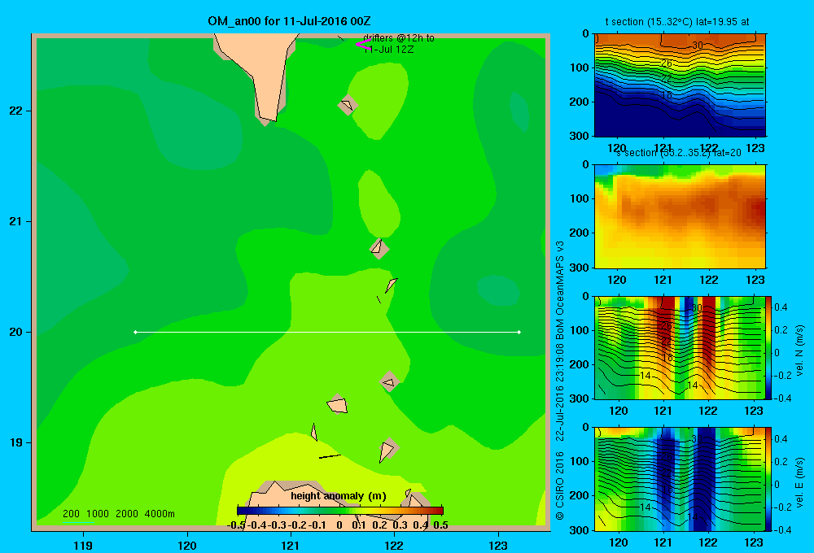Select the "height anomaly (m)" colorbar title
Image resolution: width=814 pixels, height=553 pixels.
tap(339, 496)
